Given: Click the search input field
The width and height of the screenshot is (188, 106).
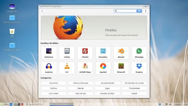Looking at the screenshot, I should coord(125,11).
